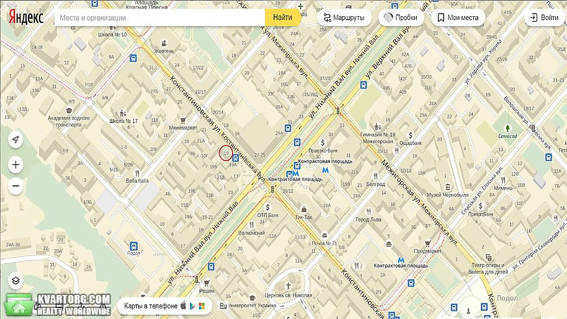Image resolution: width=567 pixels, height=319 pixels.
Task: Select Bella Italia restaurant marker
Action: click(x=136, y=173)
